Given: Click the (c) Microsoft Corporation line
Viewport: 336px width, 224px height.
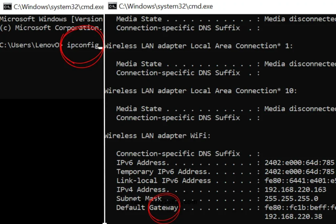Looking at the screenshot, I should [x=52, y=28].
